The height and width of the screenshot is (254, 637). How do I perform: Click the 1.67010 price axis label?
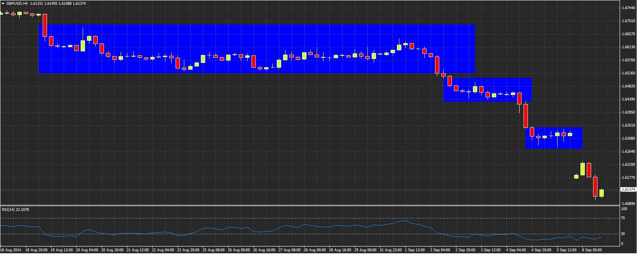point(629,21)
